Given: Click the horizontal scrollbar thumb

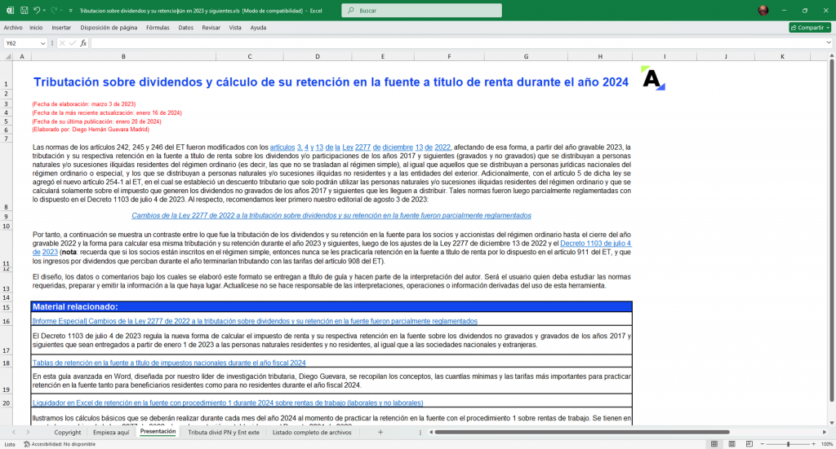Looking at the screenshot, I should coord(581,433).
